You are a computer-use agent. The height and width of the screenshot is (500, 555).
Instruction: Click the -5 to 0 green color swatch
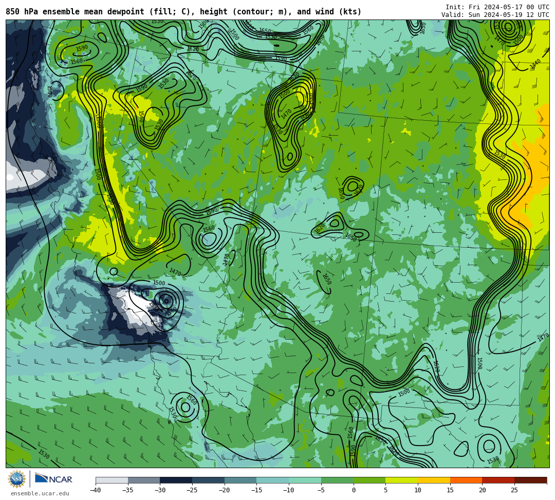pos(337,480)
